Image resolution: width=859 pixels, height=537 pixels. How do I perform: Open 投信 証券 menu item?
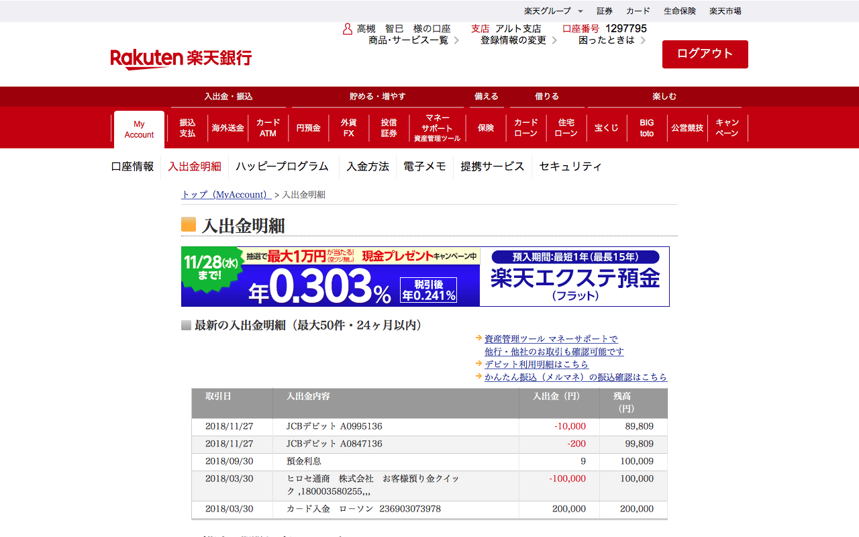389,128
